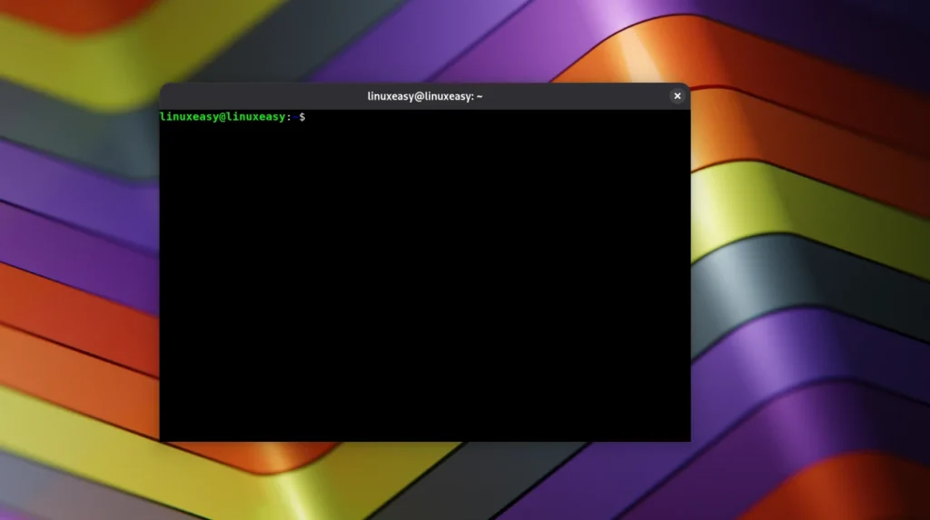Focus the terminal's black input area center
930x520 pixels.
pyautogui.click(x=424, y=277)
